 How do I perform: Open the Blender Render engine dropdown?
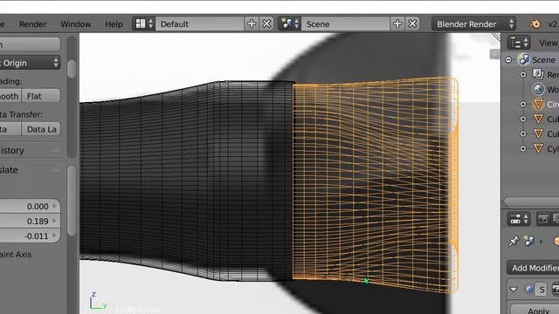(473, 24)
